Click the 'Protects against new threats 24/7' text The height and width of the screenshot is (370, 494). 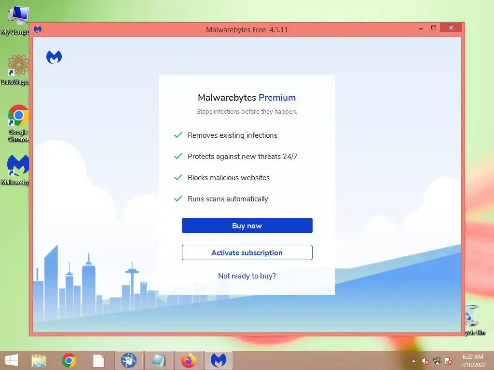coord(242,157)
